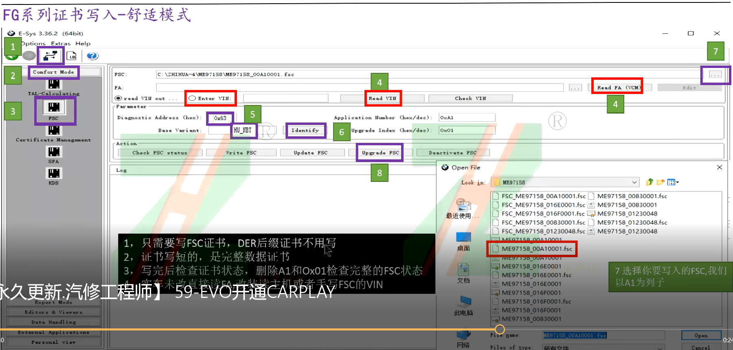Viewport: 733px width, 350px height.
Task: Select the 'read VIN out' radio button
Action: coord(119,98)
